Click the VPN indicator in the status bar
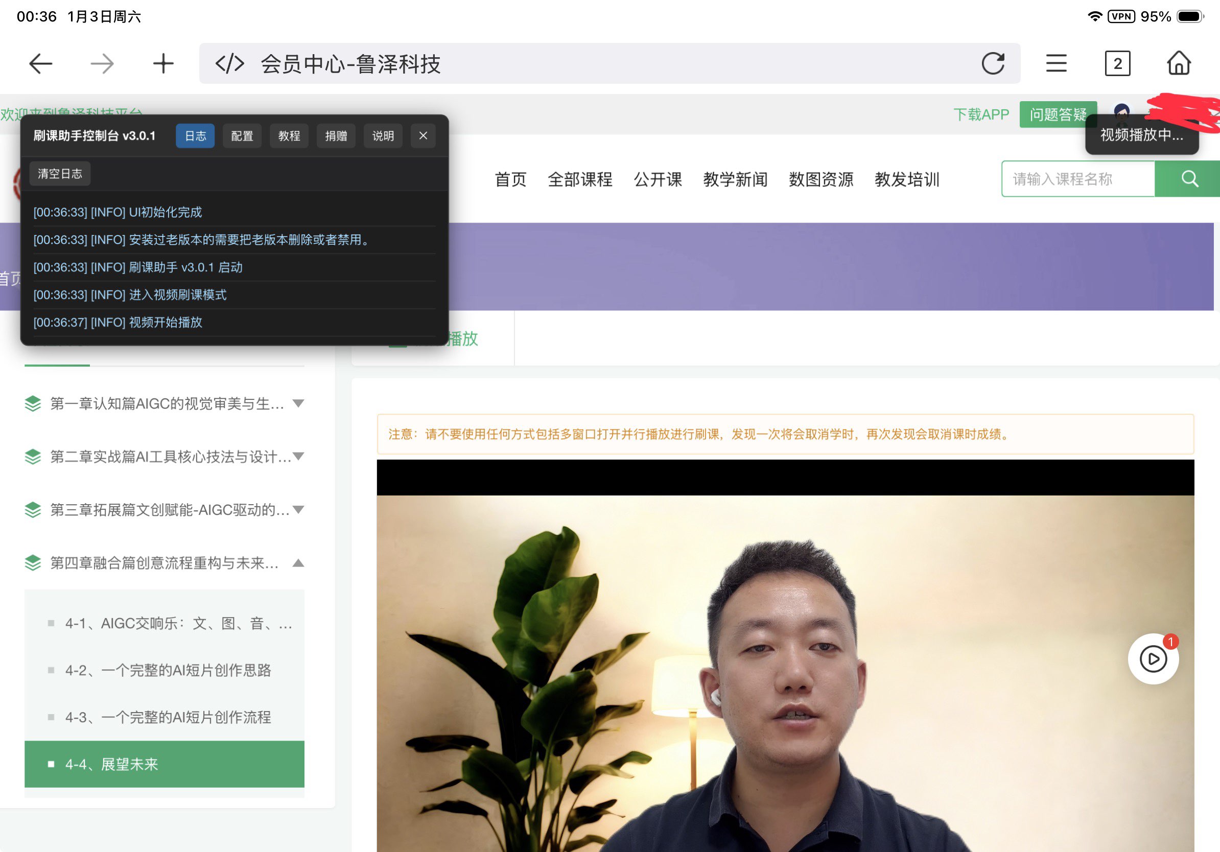1220x852 pixels. 1121,16
